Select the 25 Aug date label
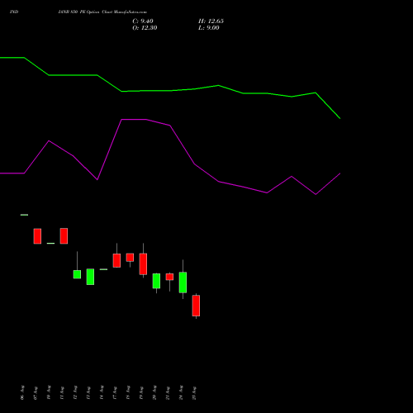The height and width of the screenshot is (413, 413). click(x=194, y=392)
